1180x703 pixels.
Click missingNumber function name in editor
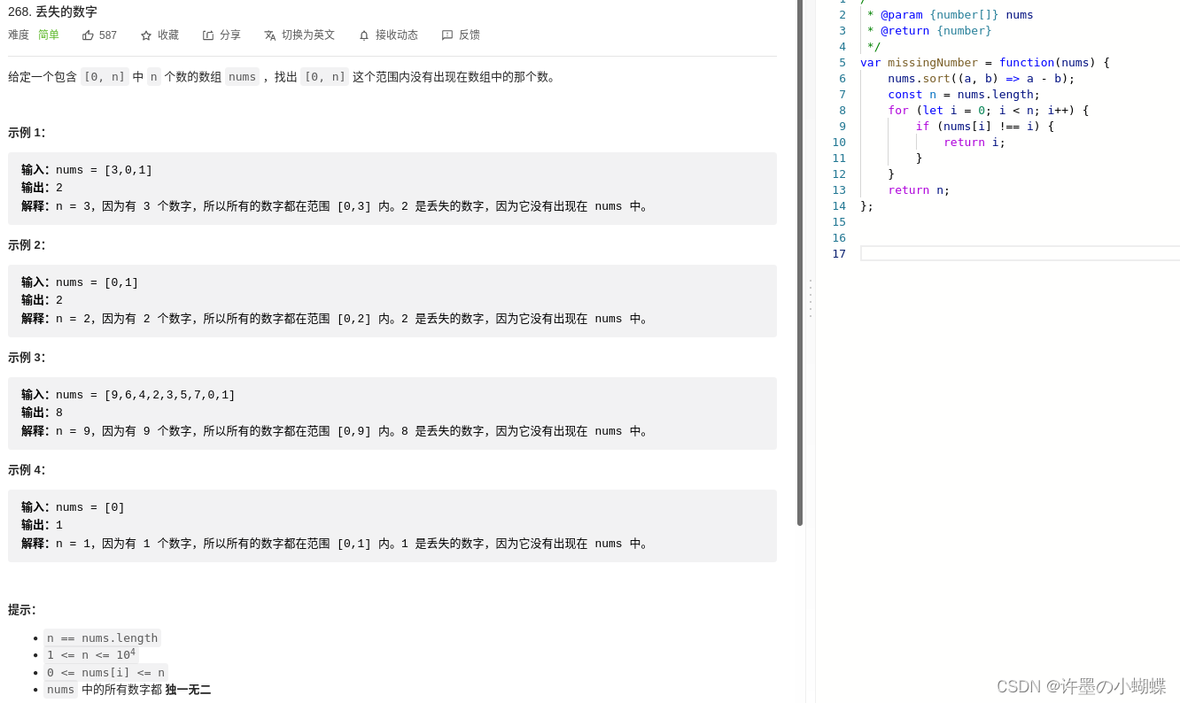click(933, 62)
